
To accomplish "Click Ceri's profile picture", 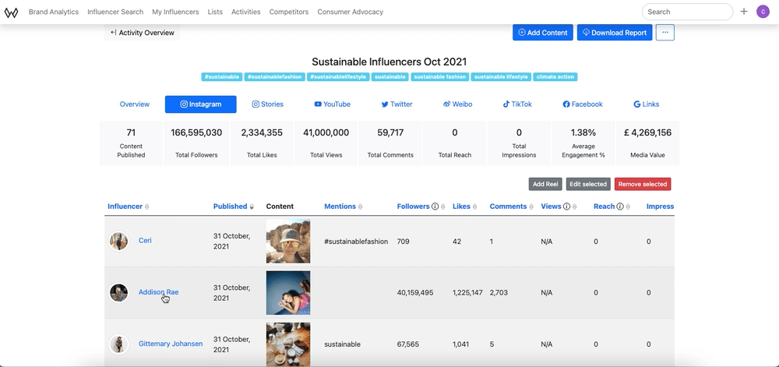I will [118, 242].
